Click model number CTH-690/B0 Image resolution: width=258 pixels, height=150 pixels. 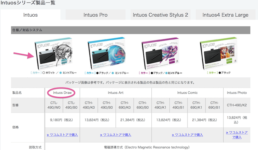pyautogui.click(x=142, y=105)
